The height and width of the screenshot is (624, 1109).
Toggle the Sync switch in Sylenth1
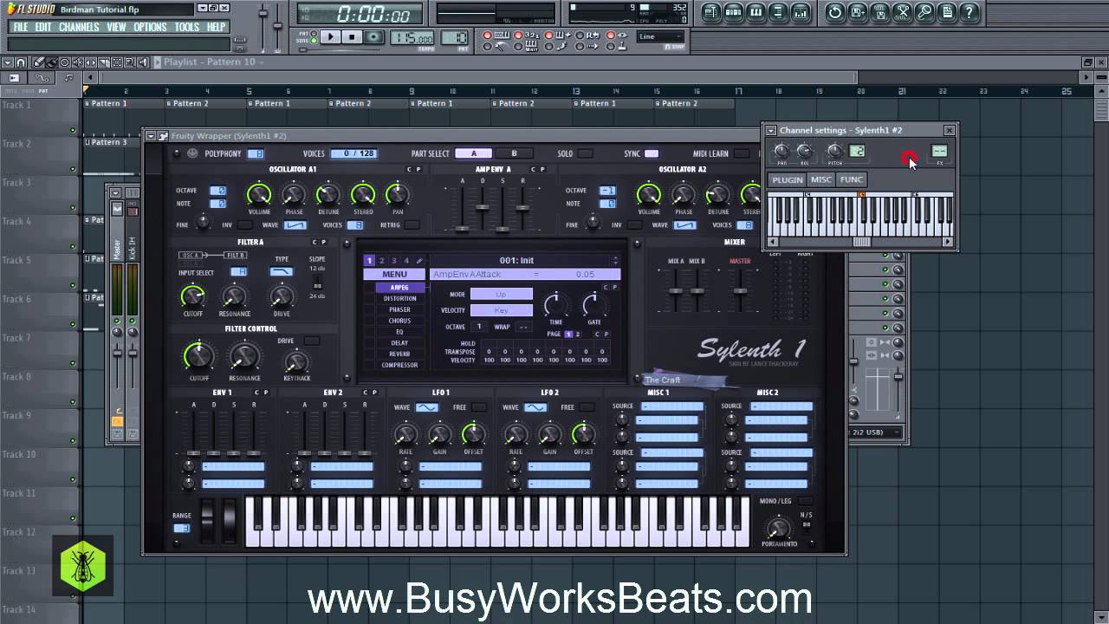point(652,153)
